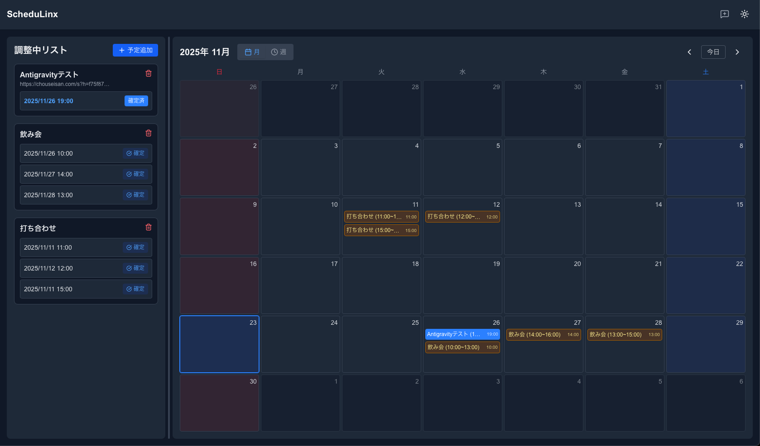
Task: Select November 1 Saturday day cell
Action: pyautogui.click(x=706, y=109)
